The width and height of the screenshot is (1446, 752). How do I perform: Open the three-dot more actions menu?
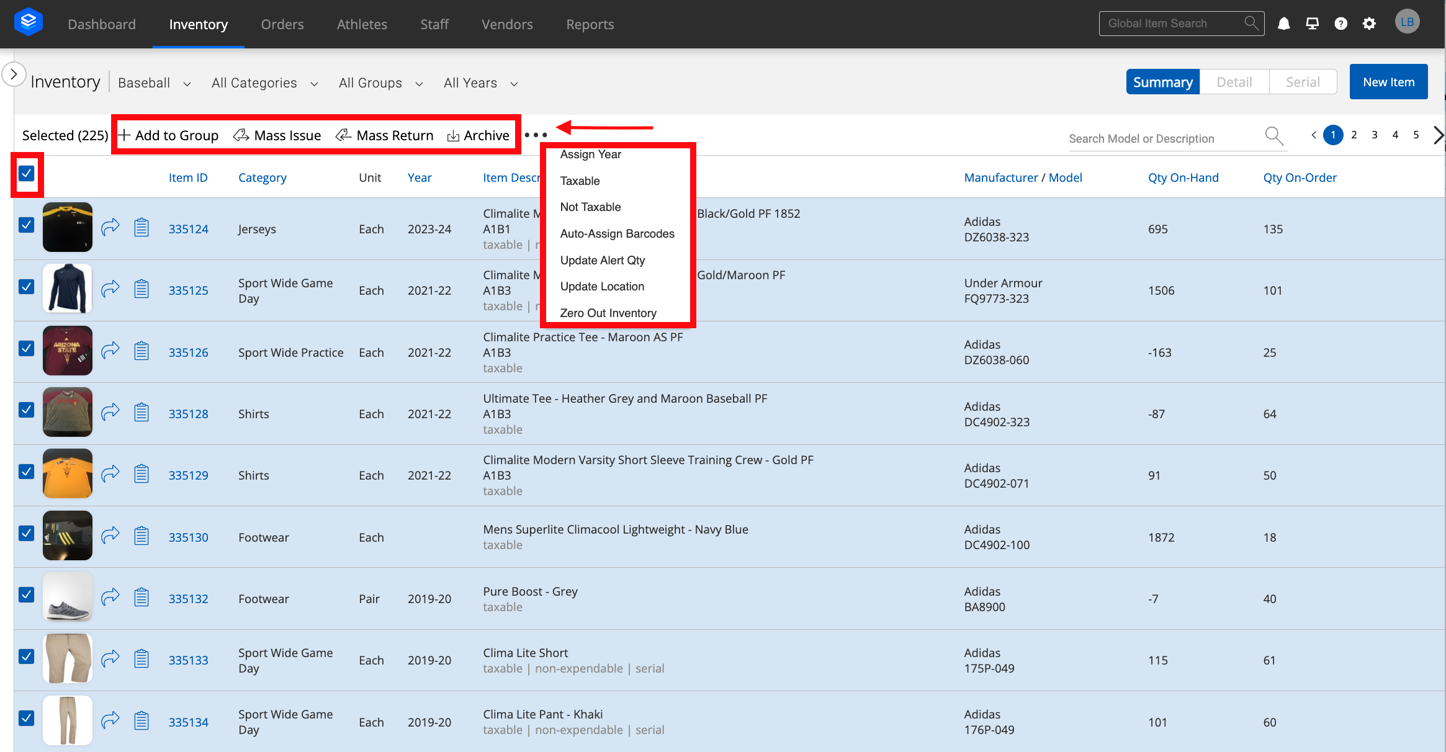[x=536, y=135]
